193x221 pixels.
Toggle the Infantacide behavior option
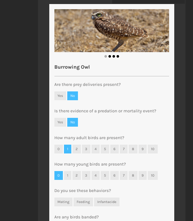point(107,202)
